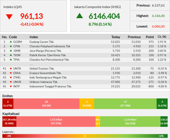Select the light green Emiten segment '17 (37.78%)'
170x140 pixels.
click(125, 104)
